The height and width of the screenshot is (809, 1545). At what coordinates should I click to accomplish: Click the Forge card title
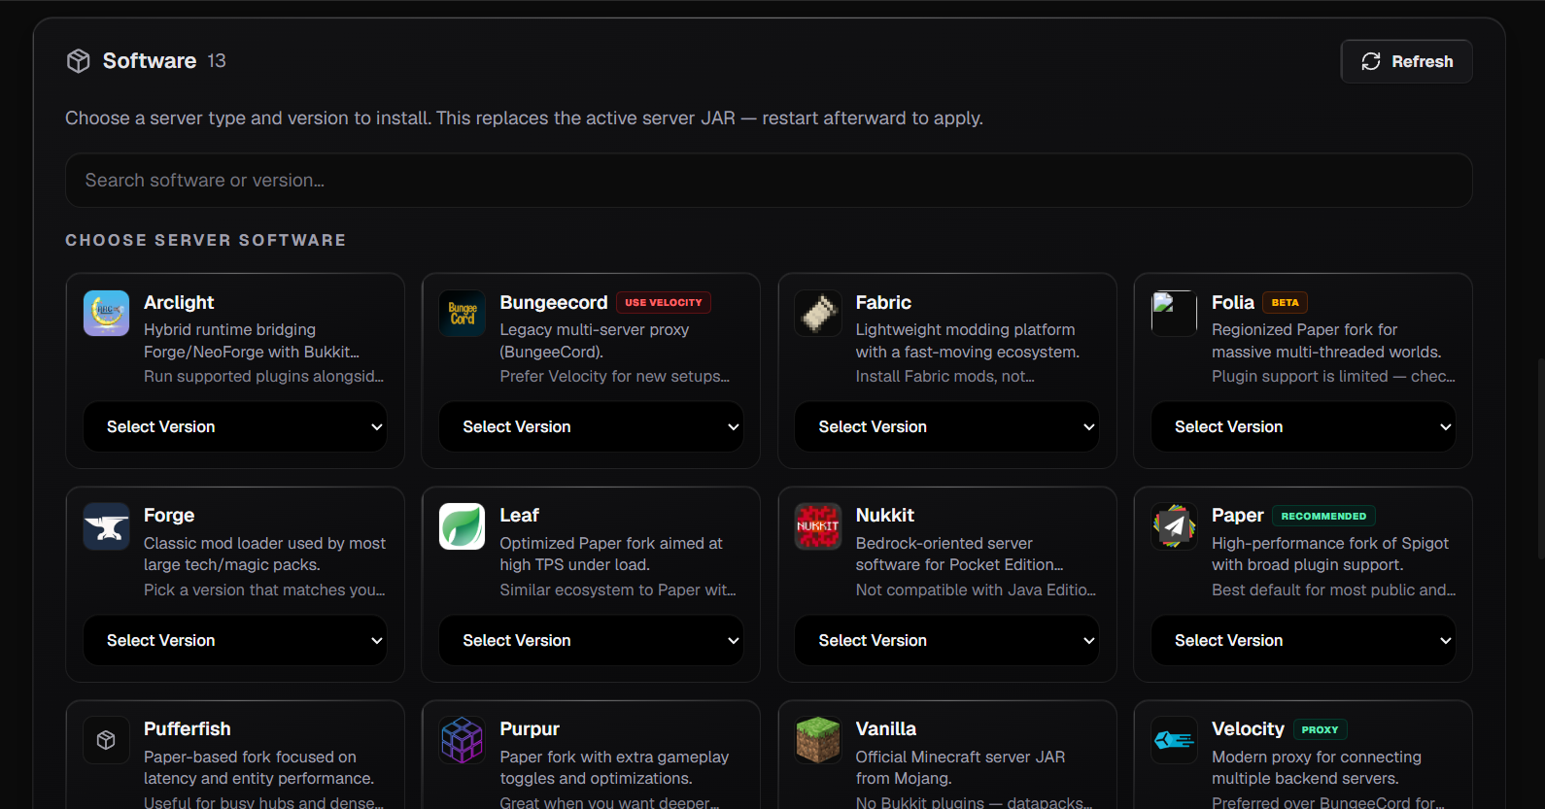pos(169,516)
